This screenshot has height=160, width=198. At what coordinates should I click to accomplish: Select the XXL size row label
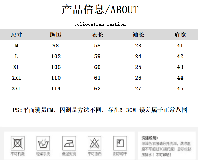pos(16,78)
